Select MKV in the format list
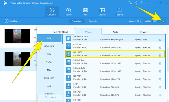 49,70
